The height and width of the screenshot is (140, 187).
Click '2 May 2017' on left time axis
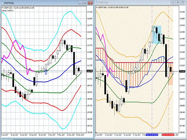tap(52, 135)
